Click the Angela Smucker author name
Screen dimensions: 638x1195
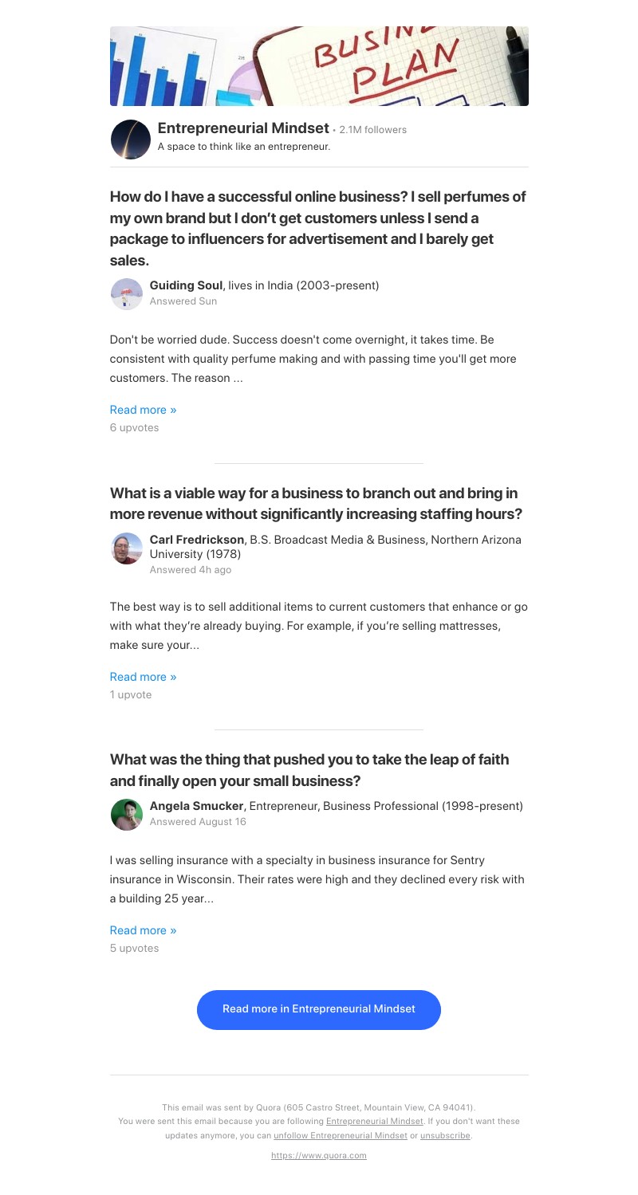click(196, 806)
